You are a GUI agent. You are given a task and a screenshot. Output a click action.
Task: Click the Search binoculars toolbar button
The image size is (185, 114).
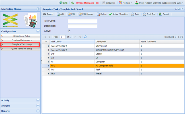click(48, 14)
